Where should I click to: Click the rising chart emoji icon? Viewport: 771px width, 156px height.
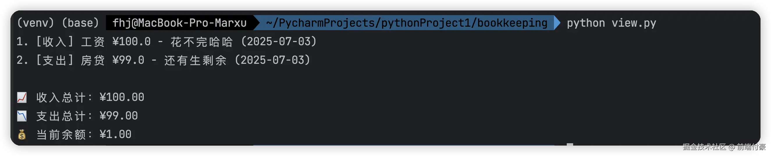pyautogui.click(x=22, y=97)
